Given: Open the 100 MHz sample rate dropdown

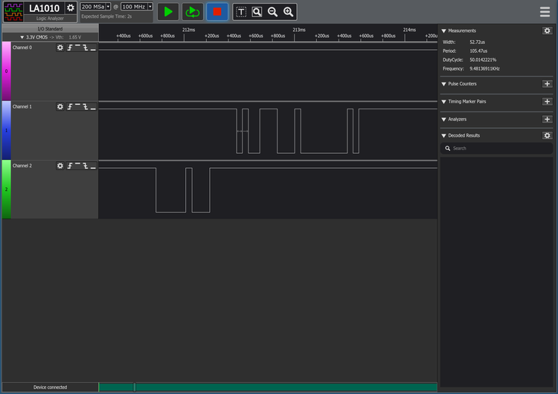Looking at the screenshot, I should [x=137, y=7].
